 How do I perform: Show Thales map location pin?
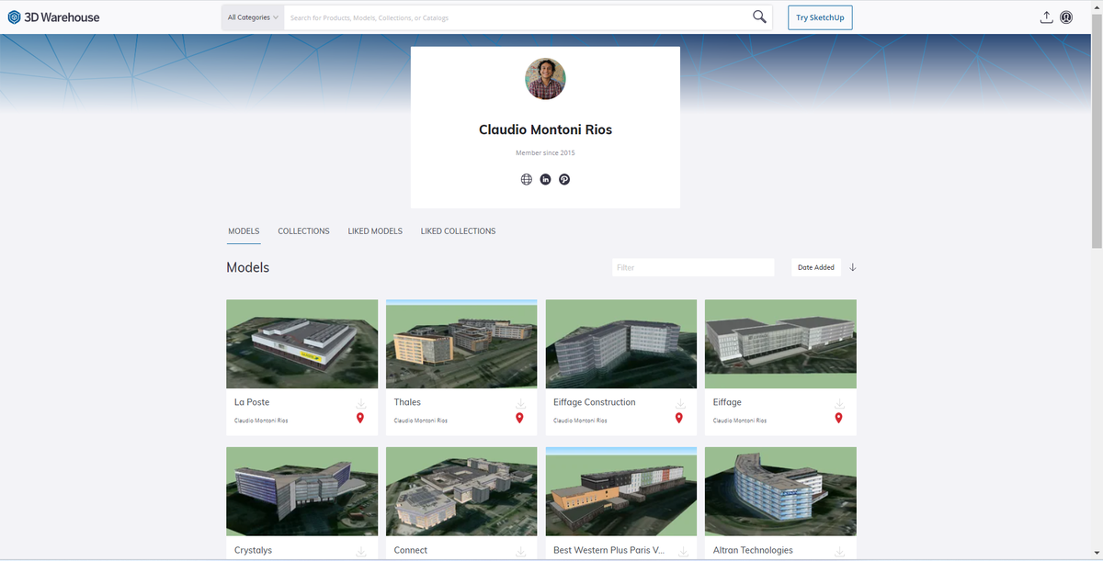click(x=519, y=419)
